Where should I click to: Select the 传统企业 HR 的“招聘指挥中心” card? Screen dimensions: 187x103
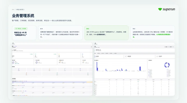24,33
